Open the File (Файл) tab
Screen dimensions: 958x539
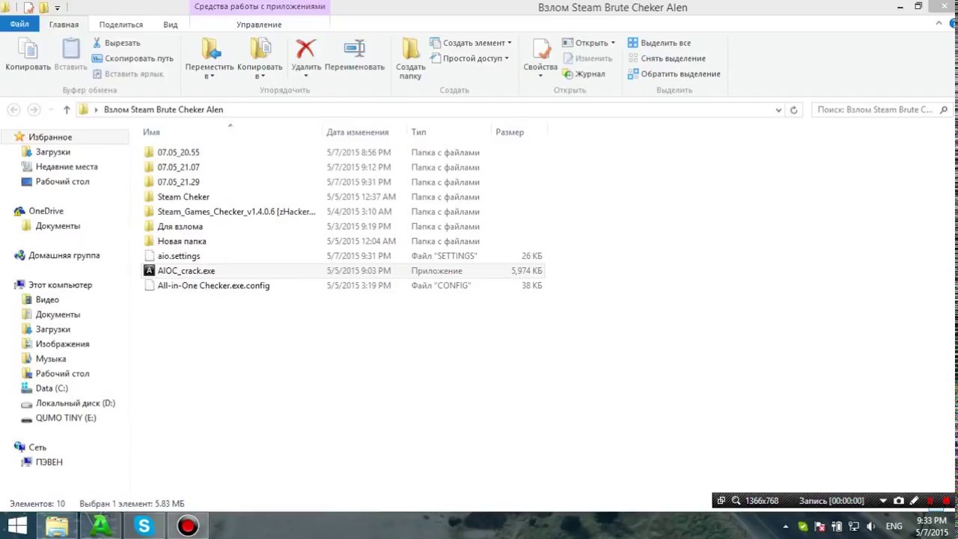[x=19, y=24]
